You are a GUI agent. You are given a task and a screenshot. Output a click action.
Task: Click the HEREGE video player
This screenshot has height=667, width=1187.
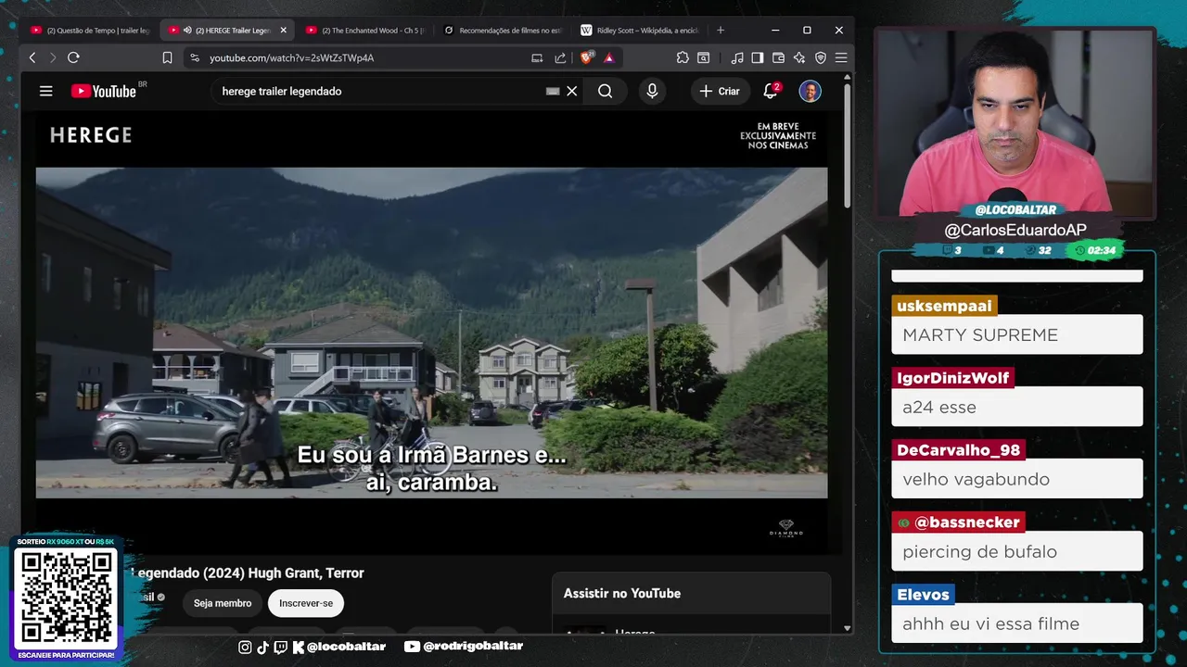pos(431,333)
